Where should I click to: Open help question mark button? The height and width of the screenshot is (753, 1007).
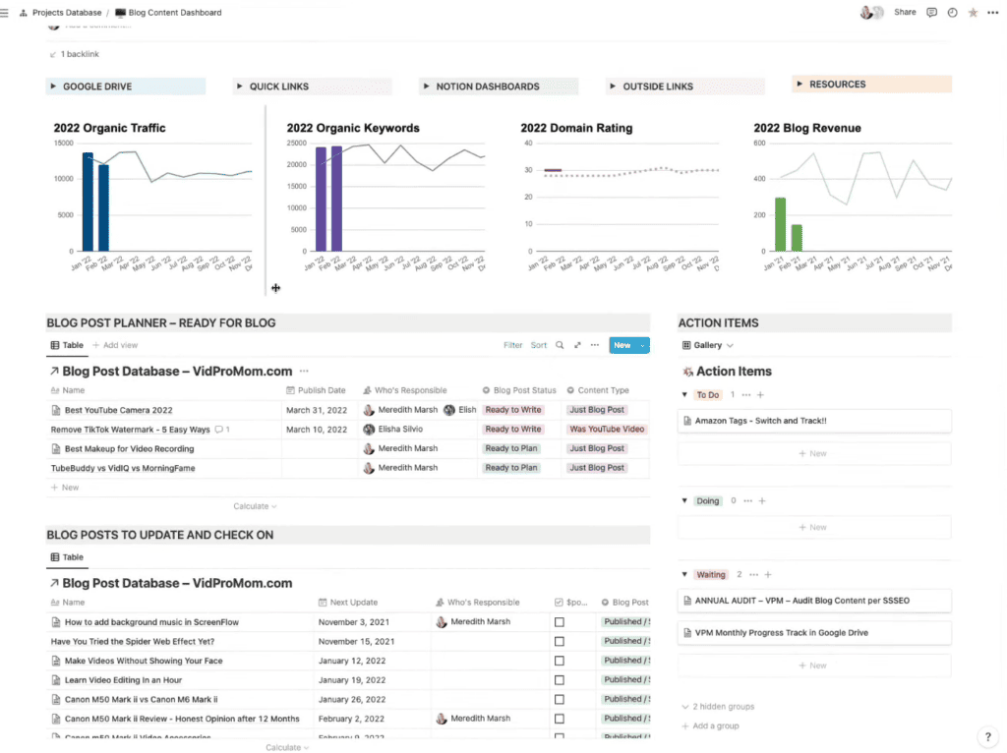(987, 737)
